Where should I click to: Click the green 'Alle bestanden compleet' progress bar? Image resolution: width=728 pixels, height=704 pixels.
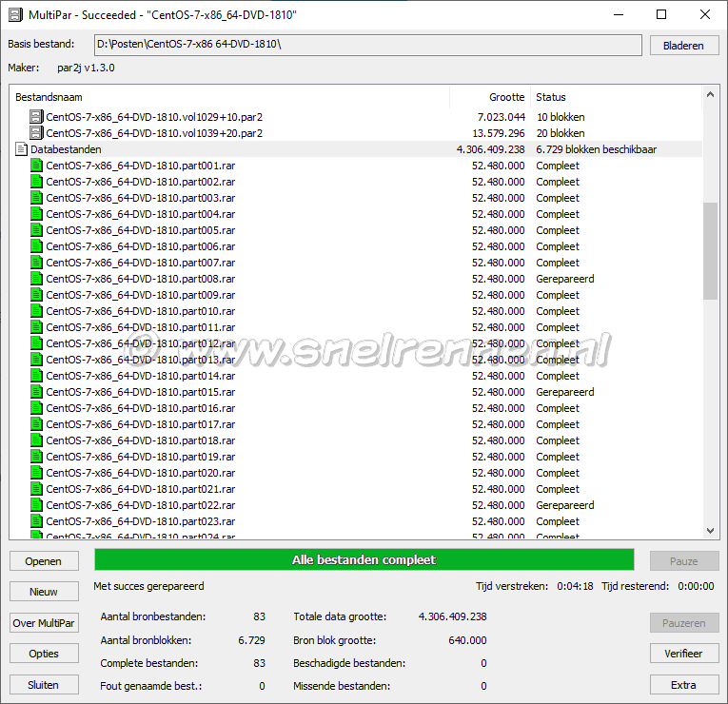coord(364,559)
